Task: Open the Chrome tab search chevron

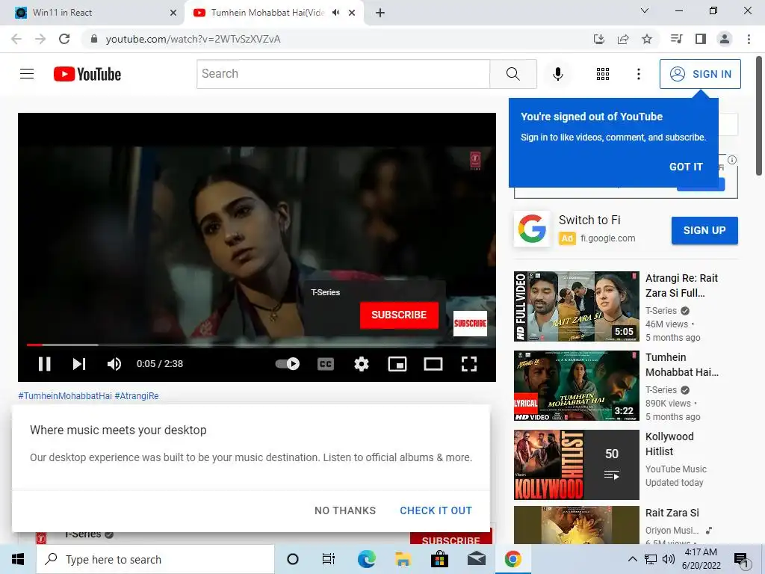Action: [645, 10]
